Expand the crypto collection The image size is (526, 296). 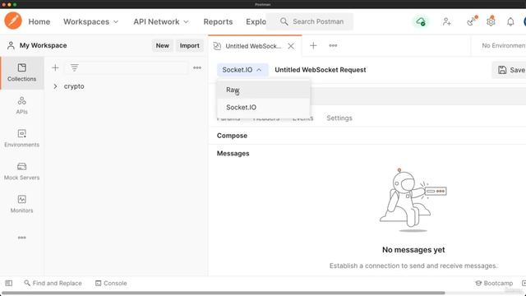[55, 86]
